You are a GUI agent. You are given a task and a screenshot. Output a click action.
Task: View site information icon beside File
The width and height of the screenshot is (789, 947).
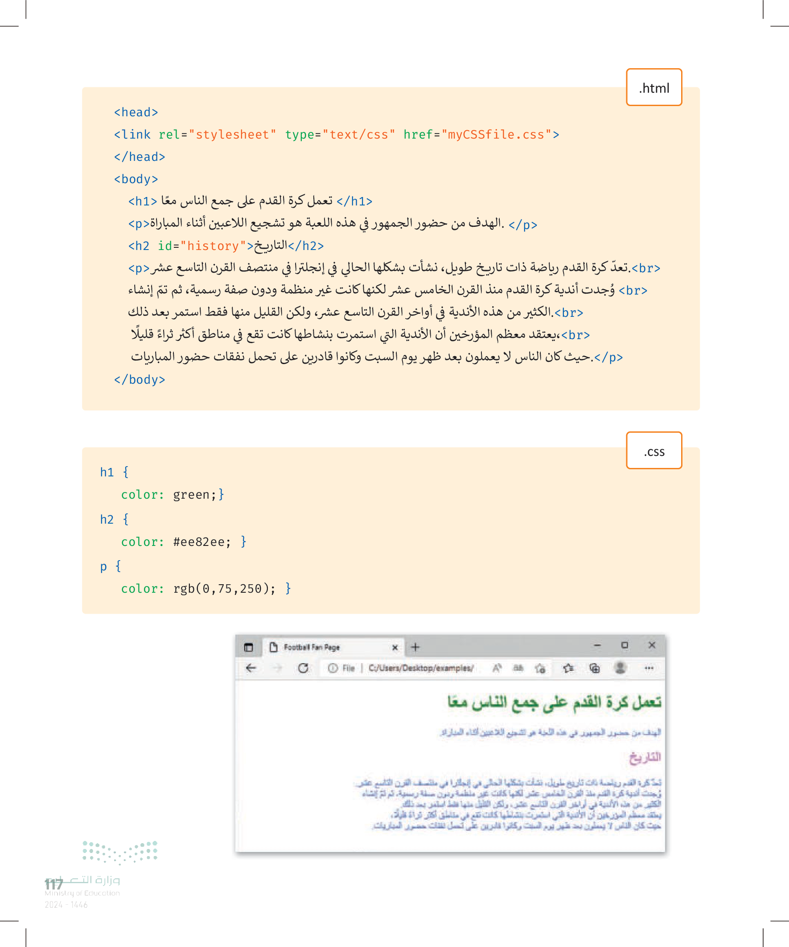(333, 668)
